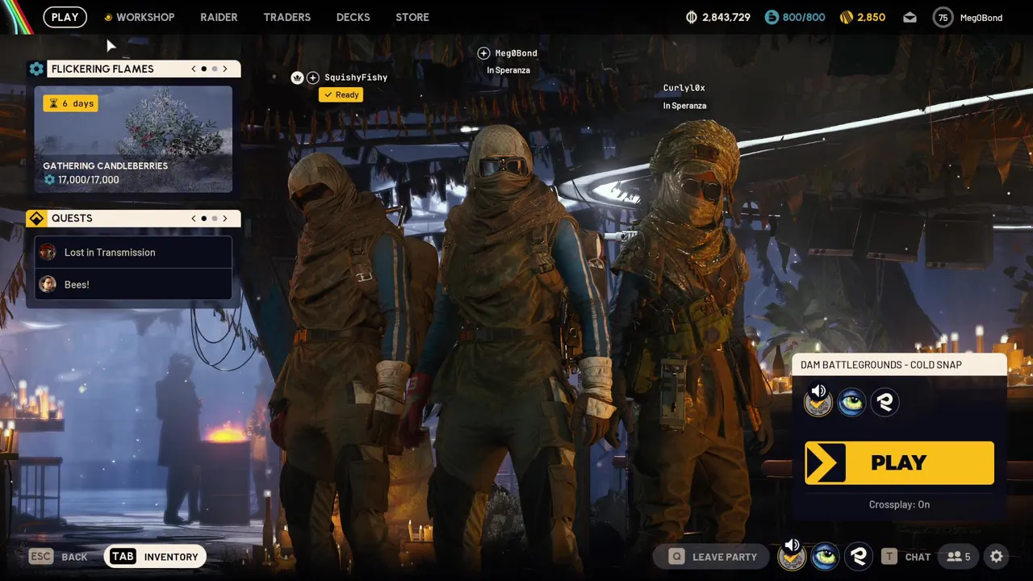
Task: Click In Speranza status under Curlyl0x
Action: 684,106
